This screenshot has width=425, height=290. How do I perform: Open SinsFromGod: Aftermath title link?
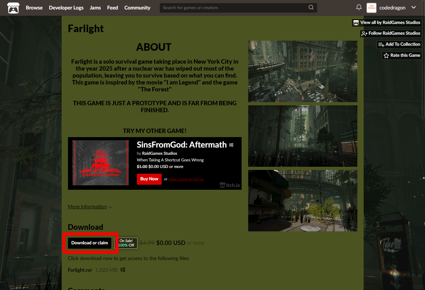coord(182,145)
